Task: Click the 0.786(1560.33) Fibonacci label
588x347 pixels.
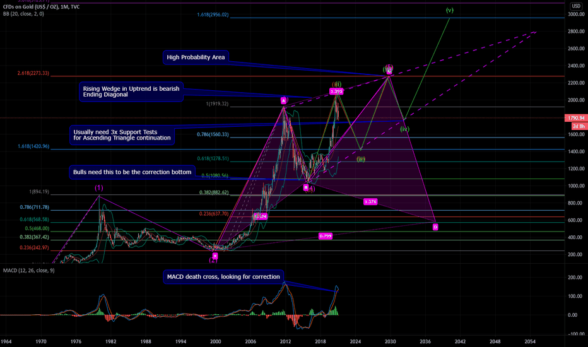Action: pos(213,134)
